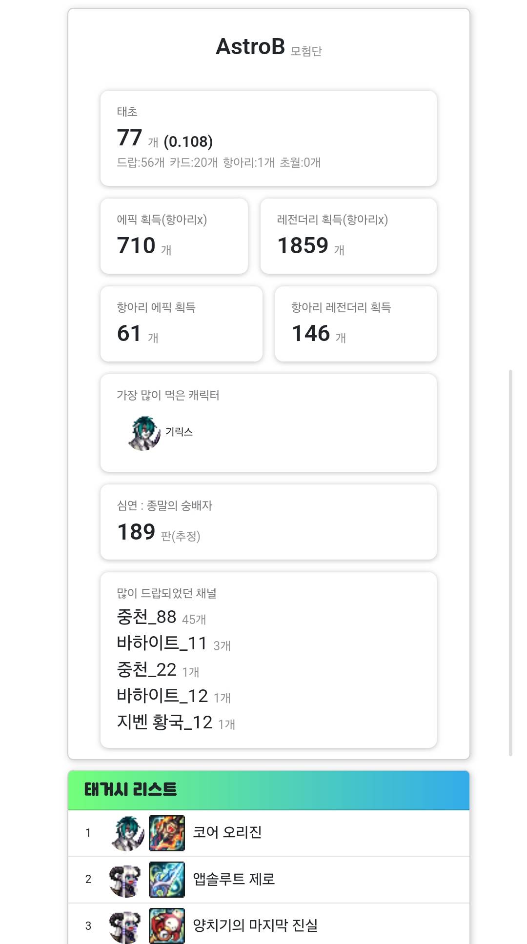Click the 태거시 리스트 header bar
The image size is (527, 944).
pyautogui.click(x=269, y=790)
